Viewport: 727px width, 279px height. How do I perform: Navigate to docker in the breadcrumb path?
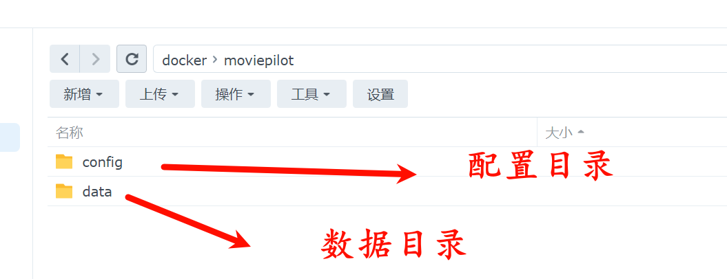tap(184, 60)
